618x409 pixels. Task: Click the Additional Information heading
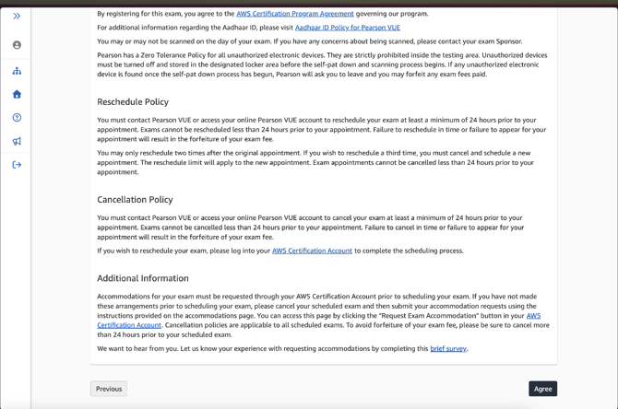tap(143, 278)
